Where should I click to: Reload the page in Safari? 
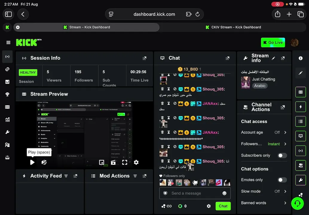(198, 14)
